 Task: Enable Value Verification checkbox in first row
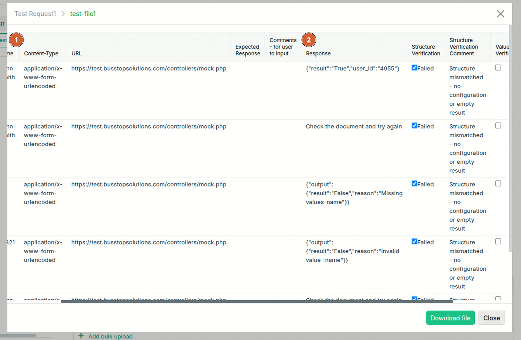[x=498, y=68]
